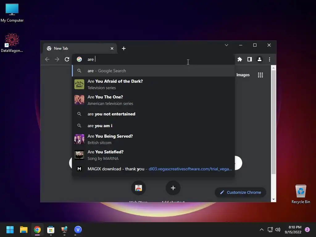Image resolution: width=316 pixels, height=237 pixels.
Task: Click the Chrome taskbar icon
Action: click(37, 230)
